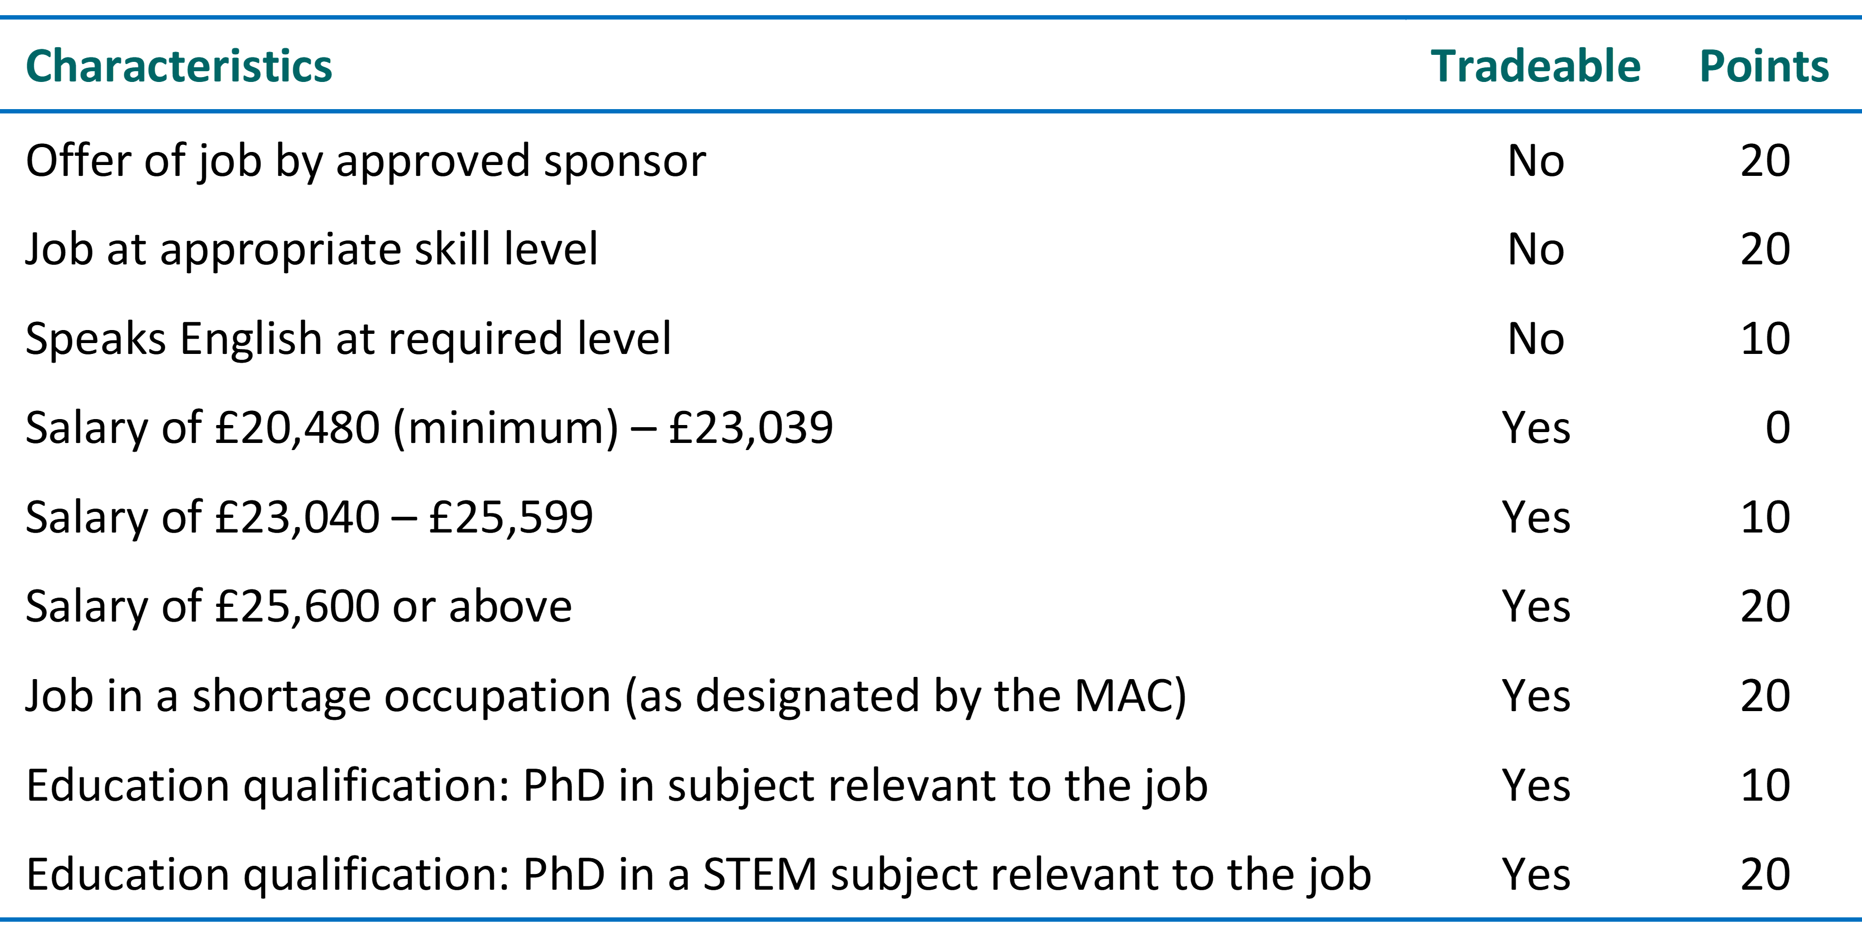Screen dimensions: 1862x938
Task: Click 10 points for English level row
Action: pos(1765,339)
